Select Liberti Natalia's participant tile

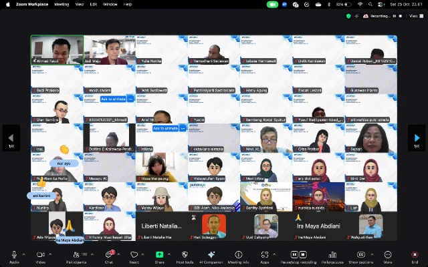pyautogui.click(x=162, y=226)
